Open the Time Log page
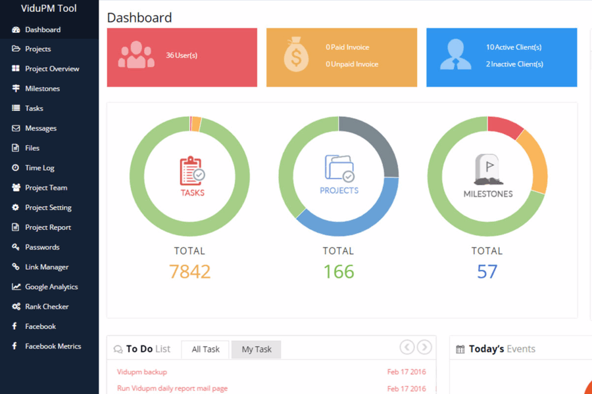The height and width of the screenshot is (394, 592). [39, 168]
